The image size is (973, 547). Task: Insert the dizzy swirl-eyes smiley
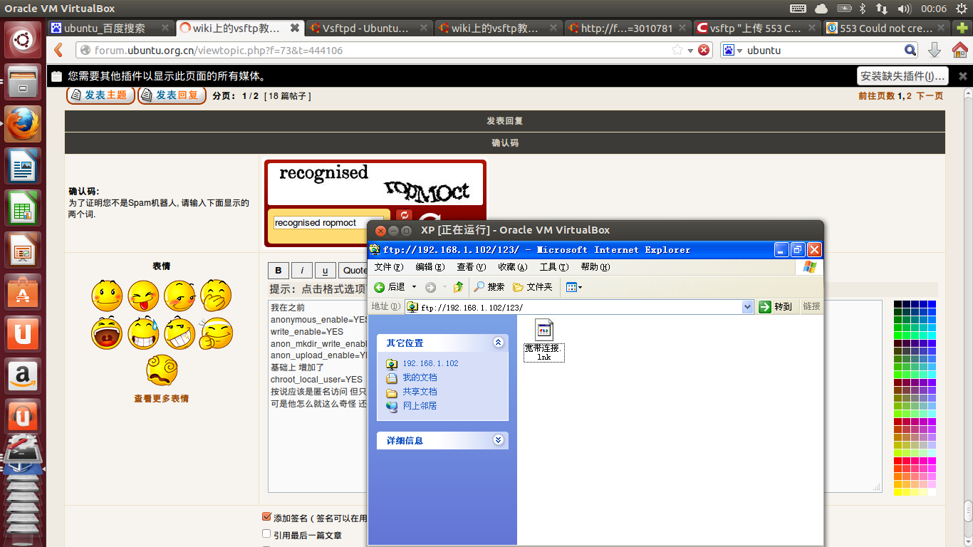pos(161,370)
